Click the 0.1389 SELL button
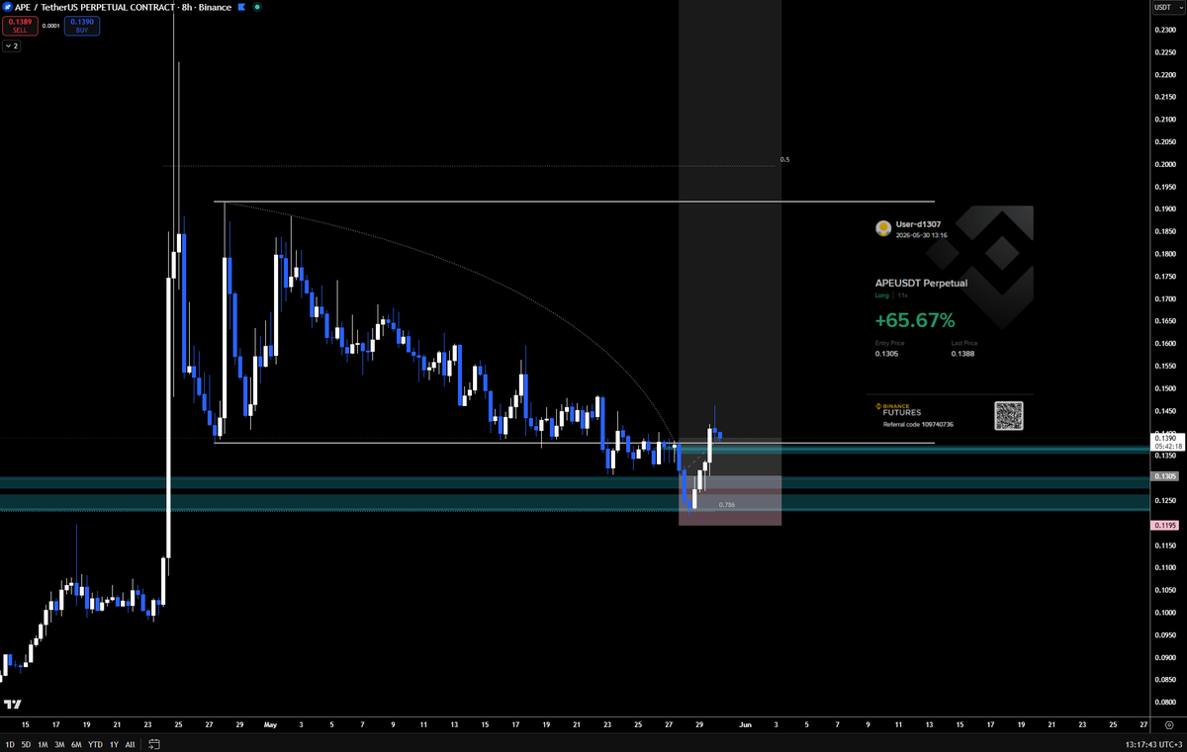The image size is (1187, 752). pyautogui.click(x=20, y=25)
